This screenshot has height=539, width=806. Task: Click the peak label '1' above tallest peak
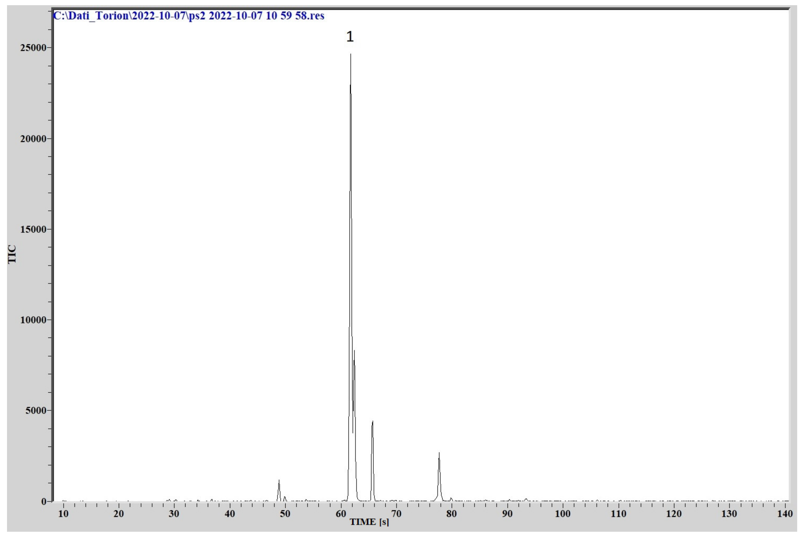coord(350,37)
